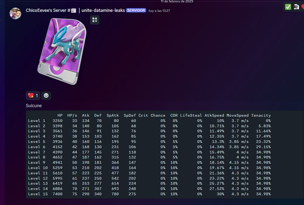Screen dimensions: 304x205
Task: Click the HP value 3250
Action: click(x=57, y=121)
